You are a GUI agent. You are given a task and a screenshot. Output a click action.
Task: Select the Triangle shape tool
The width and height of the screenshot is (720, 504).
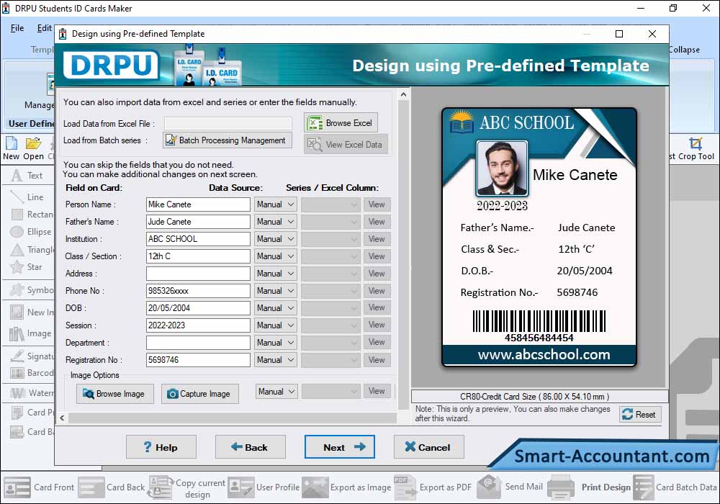(31, 250)
